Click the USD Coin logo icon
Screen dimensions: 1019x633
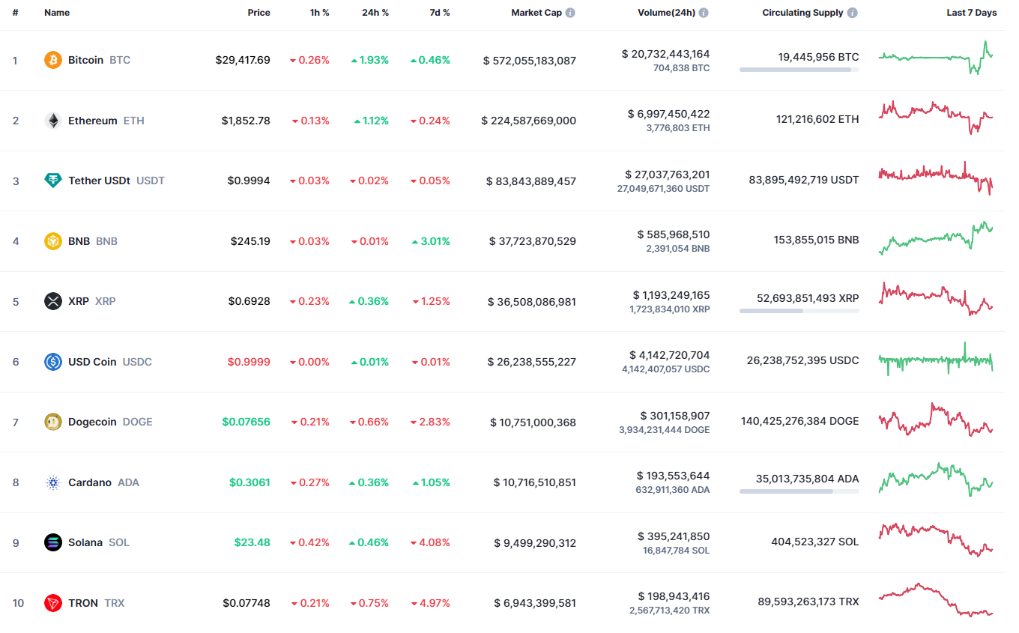tap(52, 362)
